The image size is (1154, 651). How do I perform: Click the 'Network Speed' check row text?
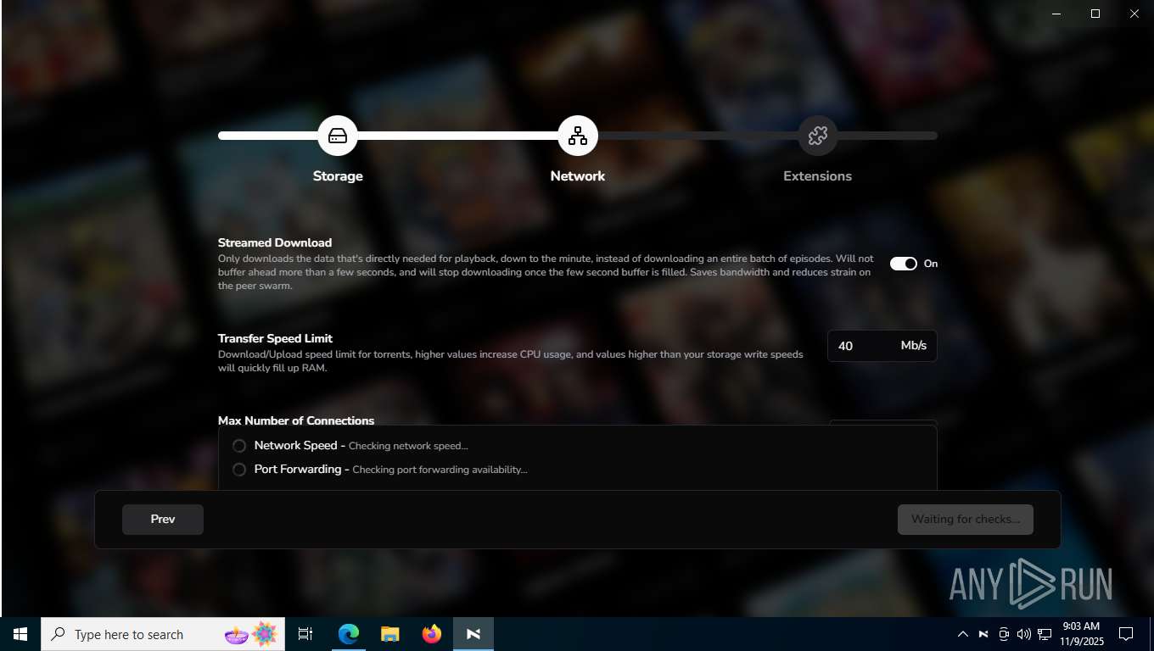click(x=361, y=446)
